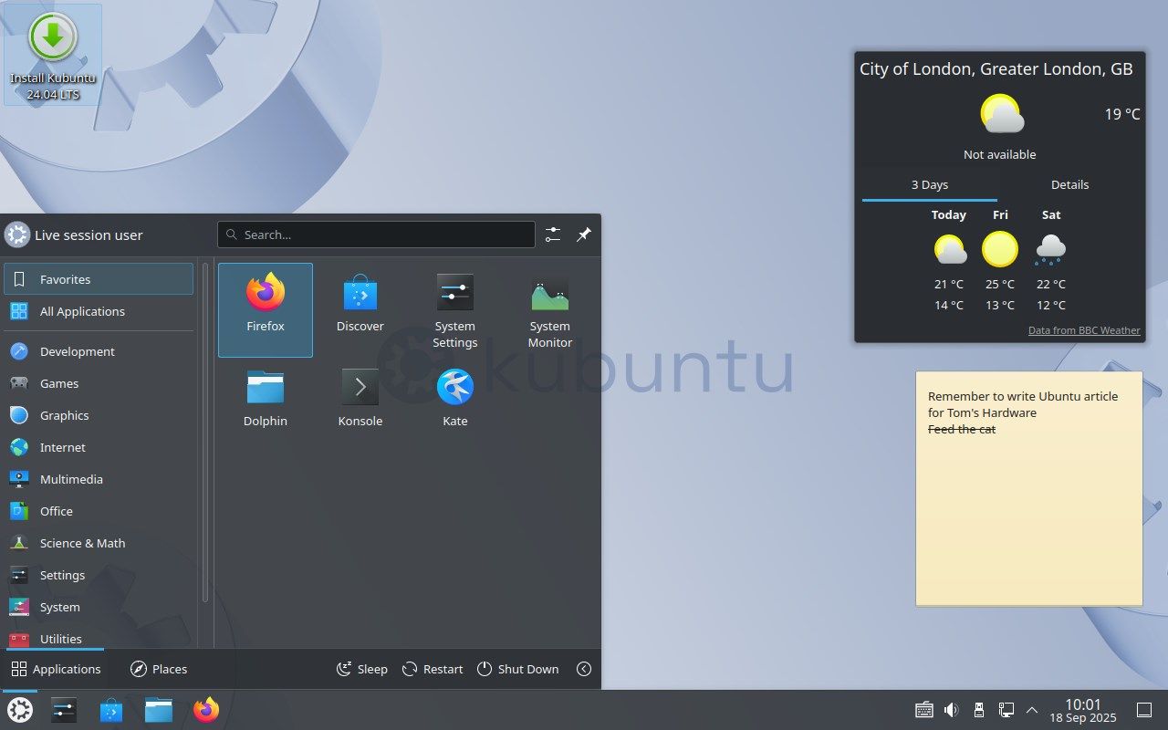Open the Settings category in launcher
Screen dimensions: 1168x730
tap(99, 575)
